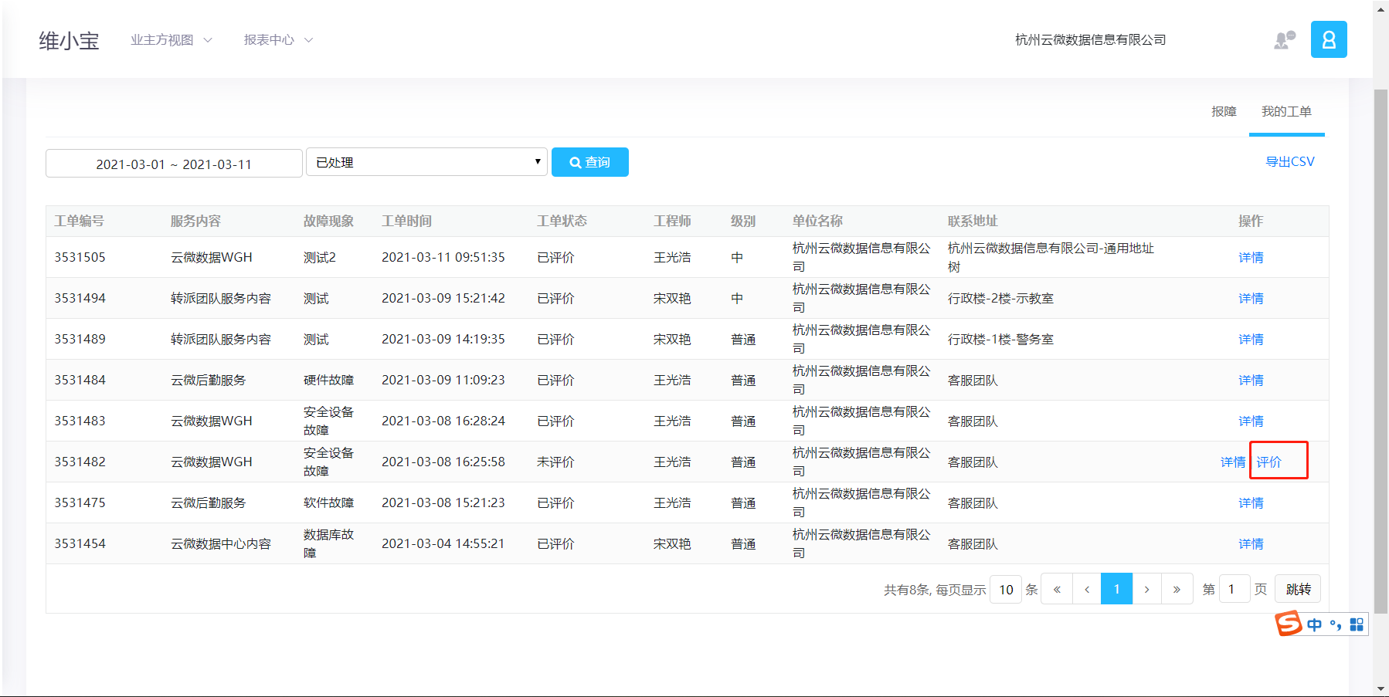Click timestamp 2021-03-11 09:51:35
This screenshot has height=697, width=1389.
[x=443, y=257]
